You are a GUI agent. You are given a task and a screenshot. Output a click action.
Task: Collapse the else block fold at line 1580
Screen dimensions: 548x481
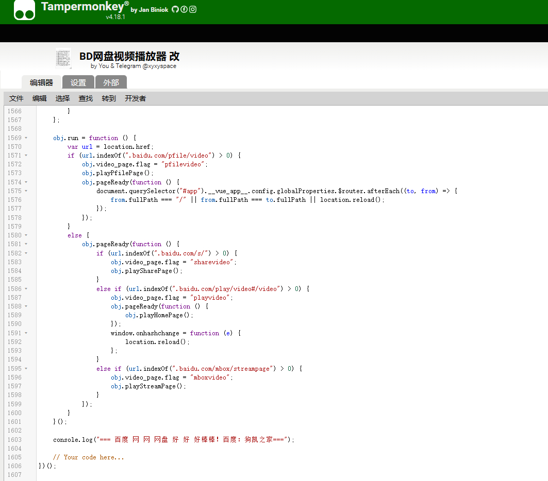coord(26,235)
